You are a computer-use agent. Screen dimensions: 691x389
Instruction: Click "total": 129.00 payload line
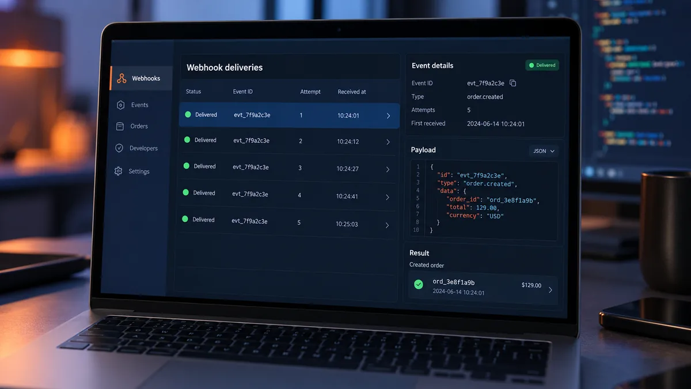[472, 208]
